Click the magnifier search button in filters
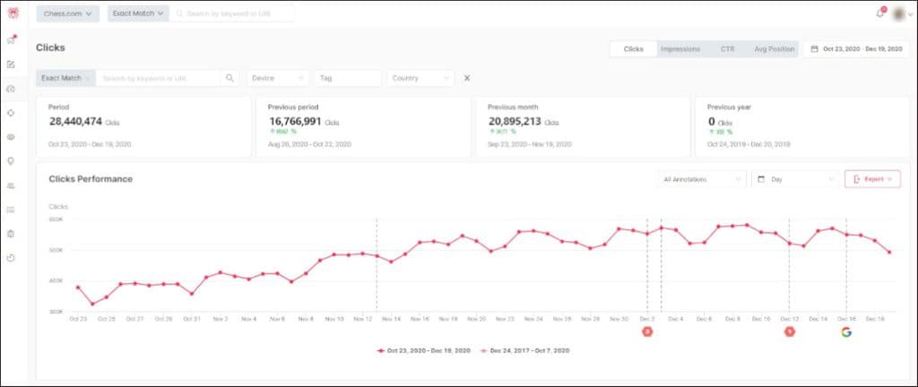The image size is (918, 387). pyautogui.click(x=229, y=78)
